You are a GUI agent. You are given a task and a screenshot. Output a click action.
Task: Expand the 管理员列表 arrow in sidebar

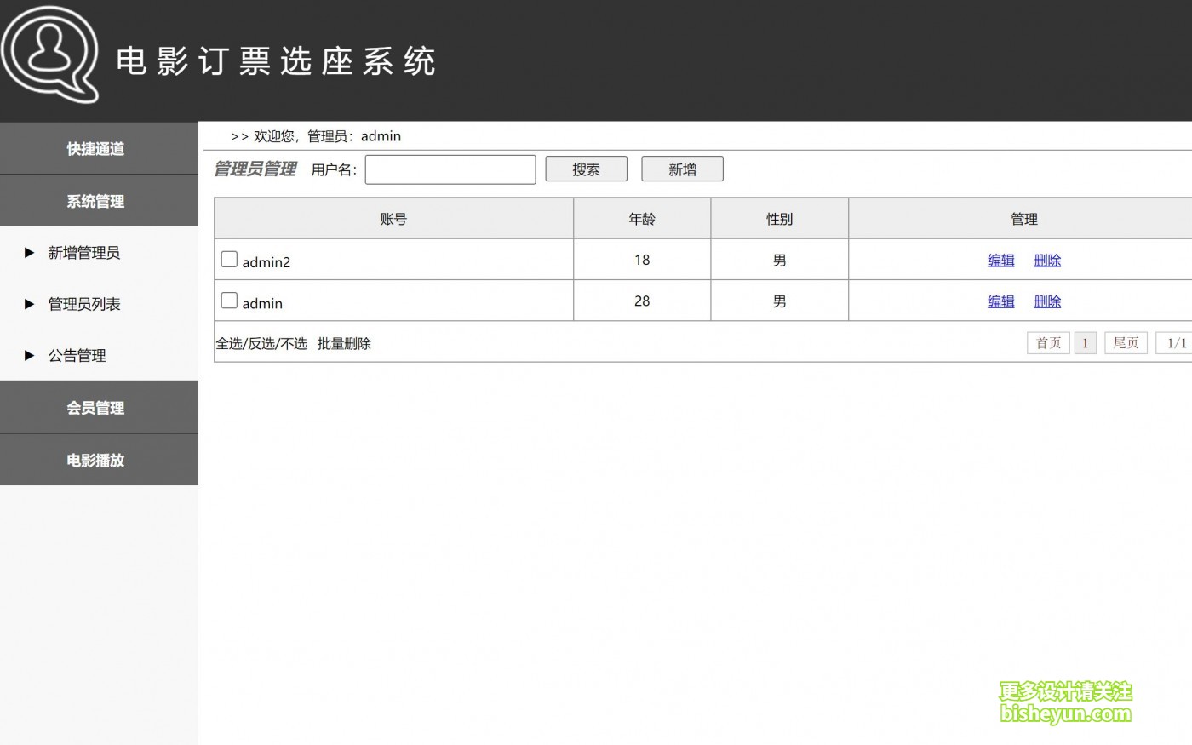coord(30,304)
